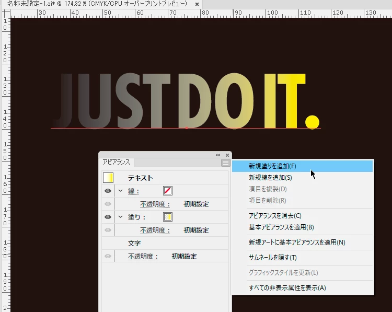The width and height of the screenshot is (392, 312).
Task: Choose すべての非表示属性を表示(A) menu item
Action: 302,288
